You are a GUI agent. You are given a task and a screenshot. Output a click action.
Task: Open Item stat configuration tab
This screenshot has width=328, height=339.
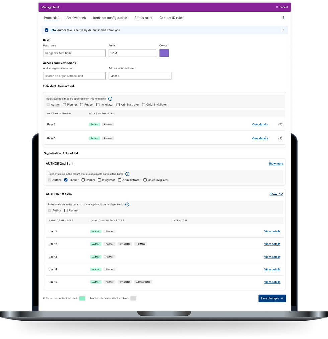click(x=110, y=18)
